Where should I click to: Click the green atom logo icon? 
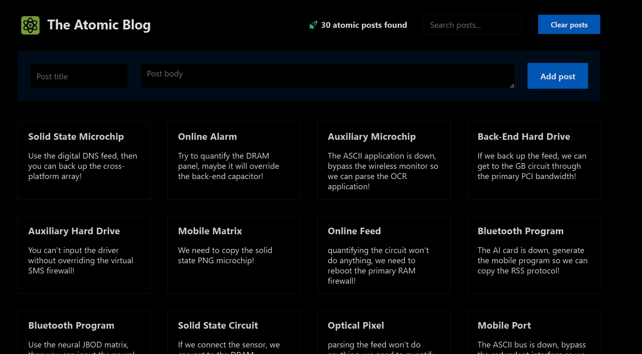pos(30,25)
